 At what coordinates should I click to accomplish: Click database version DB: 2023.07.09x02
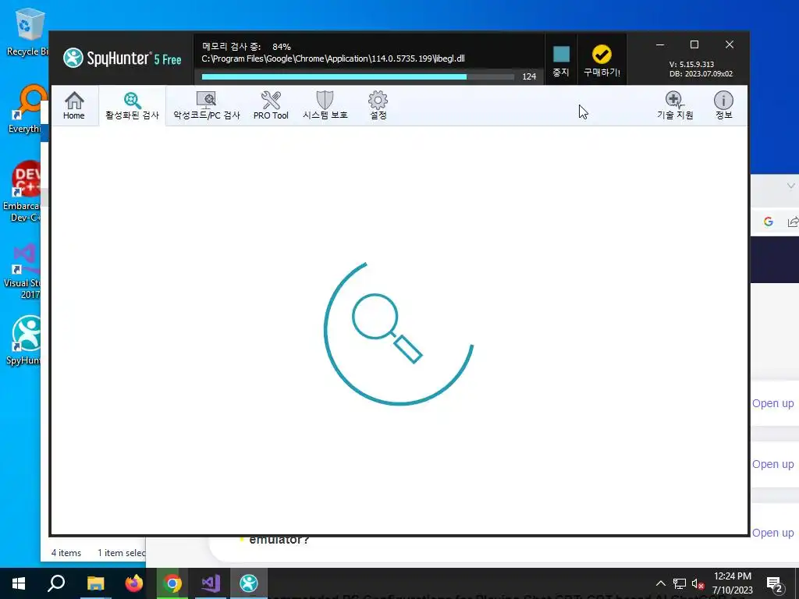[x=701, y=74]
